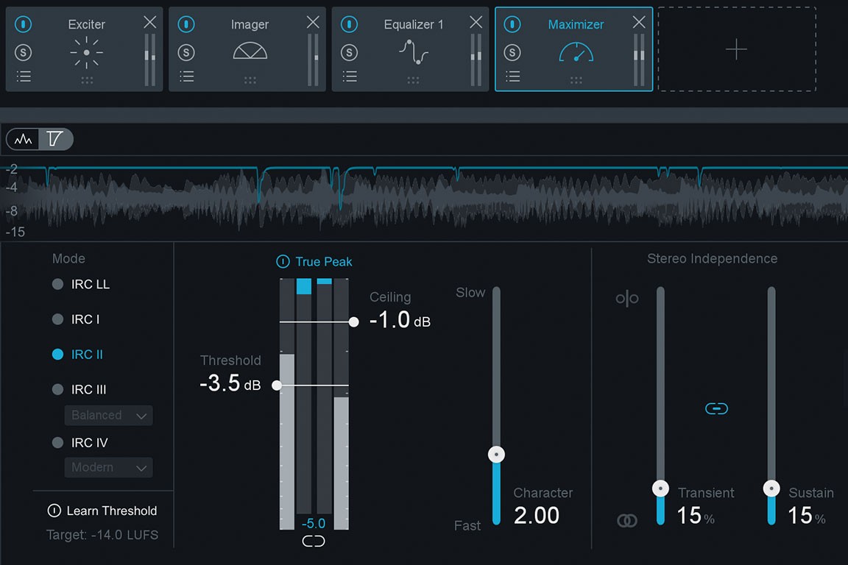Image resolution: width=848 pixels, height=565 pixels.
Task: Select the IRC IV mode
Action: point(59,442)
